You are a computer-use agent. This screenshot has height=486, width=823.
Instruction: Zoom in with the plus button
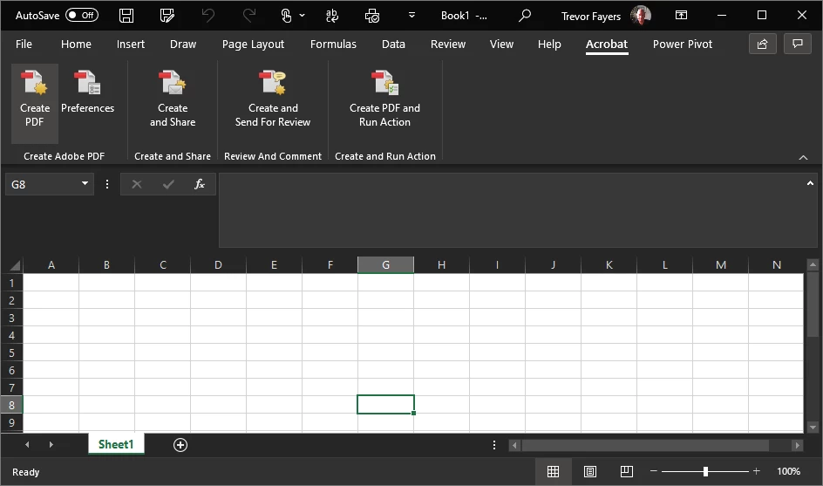[757, 471]
